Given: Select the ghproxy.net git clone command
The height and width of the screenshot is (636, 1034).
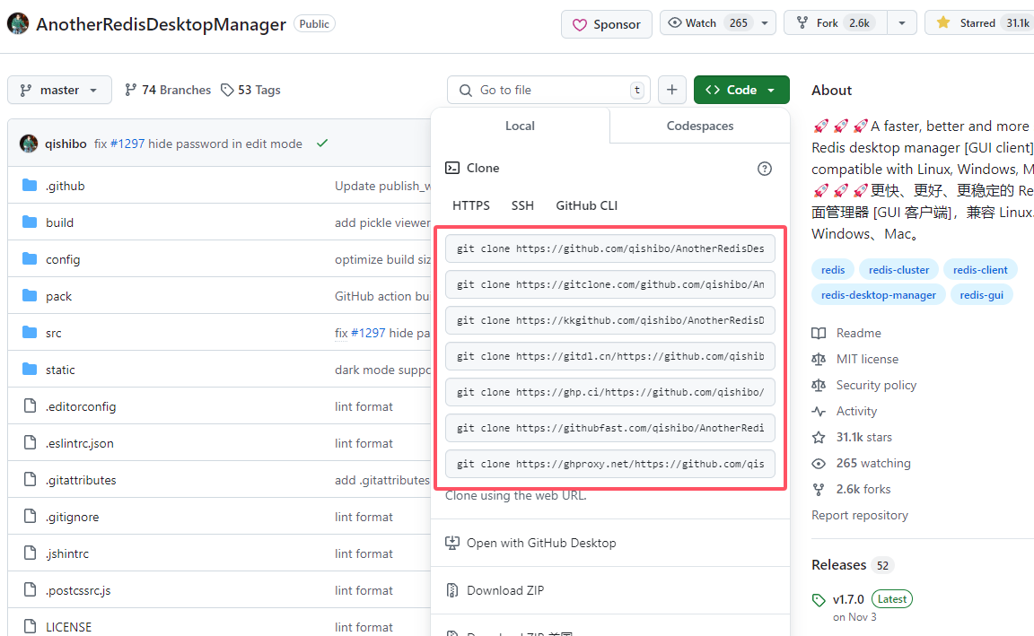Looking at the screenshot, I should (610, 464).
